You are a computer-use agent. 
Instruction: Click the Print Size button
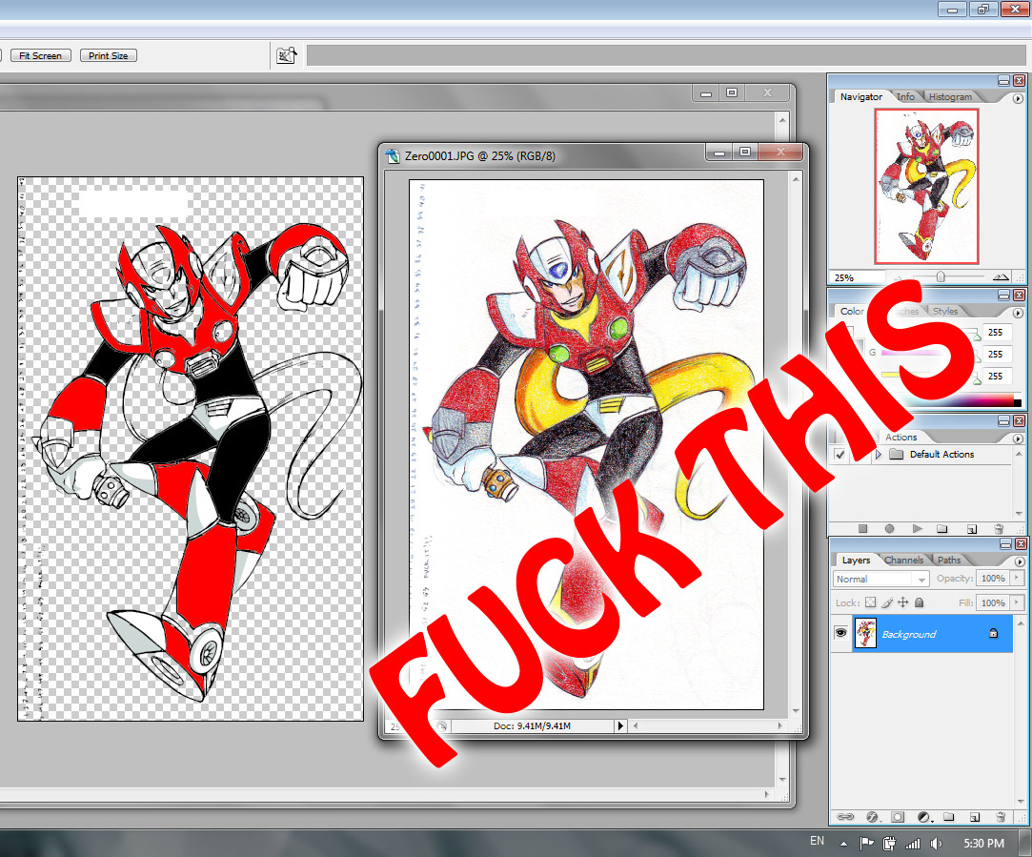109,56
